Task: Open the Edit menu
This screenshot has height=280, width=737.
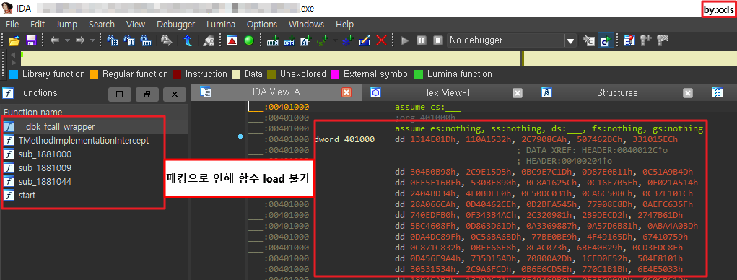Action: pos(38,24)
